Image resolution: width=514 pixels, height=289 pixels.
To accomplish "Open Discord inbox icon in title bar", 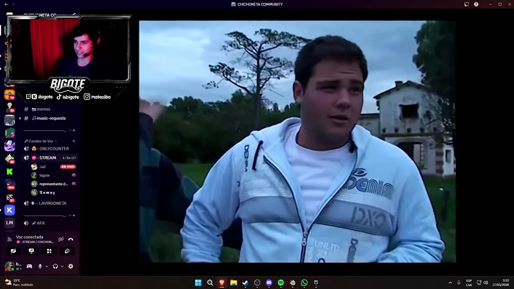I will (x=467, y=4).
